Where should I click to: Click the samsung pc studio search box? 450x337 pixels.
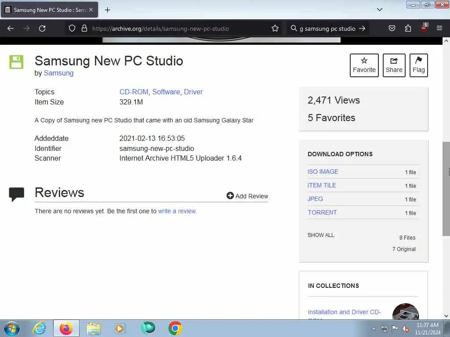327,29
